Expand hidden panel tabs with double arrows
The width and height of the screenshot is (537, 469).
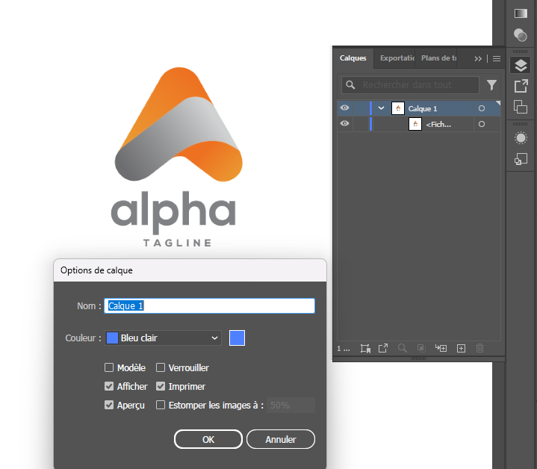[478, 58]
